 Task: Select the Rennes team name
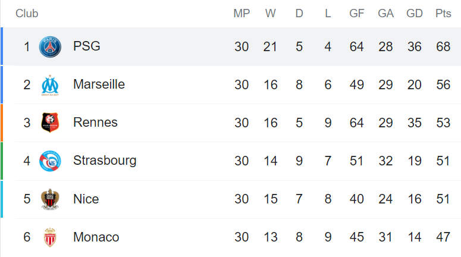coord(95,123)
